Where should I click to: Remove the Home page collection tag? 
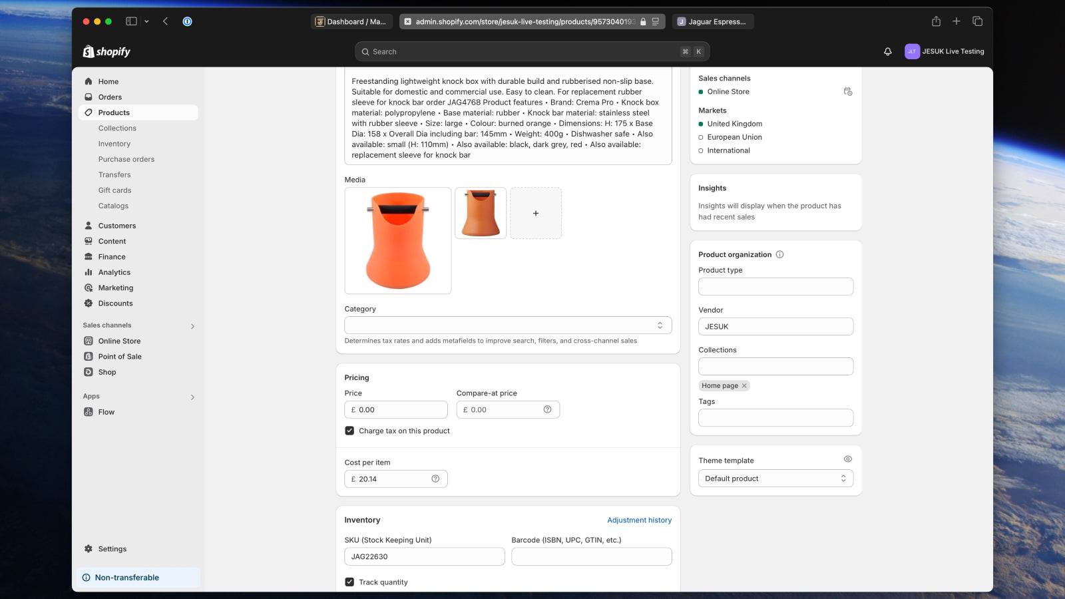[744, 385]
